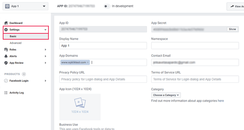Click the Roles menu label
Image resolution: width=244 pixels, height=130 pixels.
(13, 49)
